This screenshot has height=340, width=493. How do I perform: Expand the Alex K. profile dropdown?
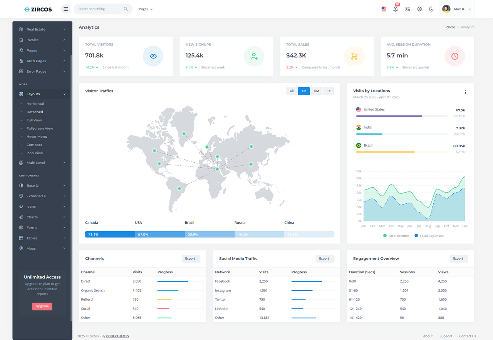click(x=457, y=9)
